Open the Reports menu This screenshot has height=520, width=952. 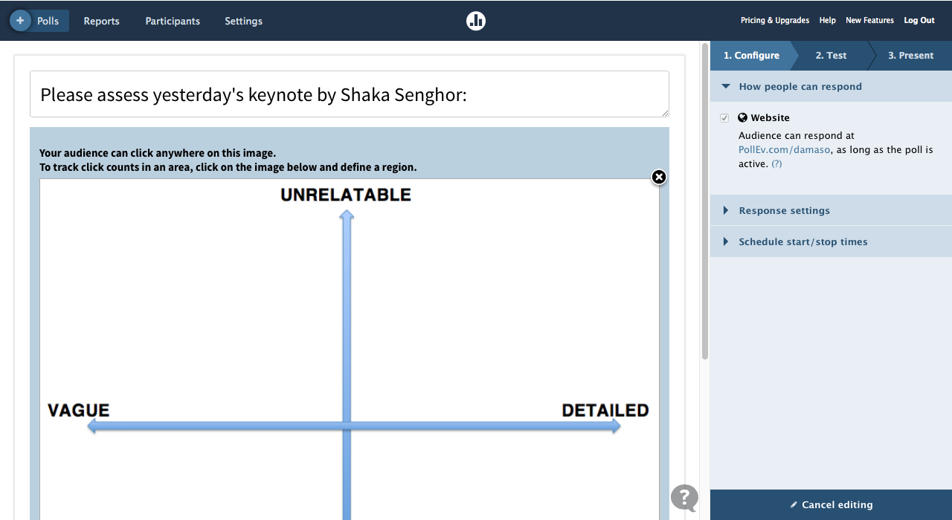click(x=101, y=21)
